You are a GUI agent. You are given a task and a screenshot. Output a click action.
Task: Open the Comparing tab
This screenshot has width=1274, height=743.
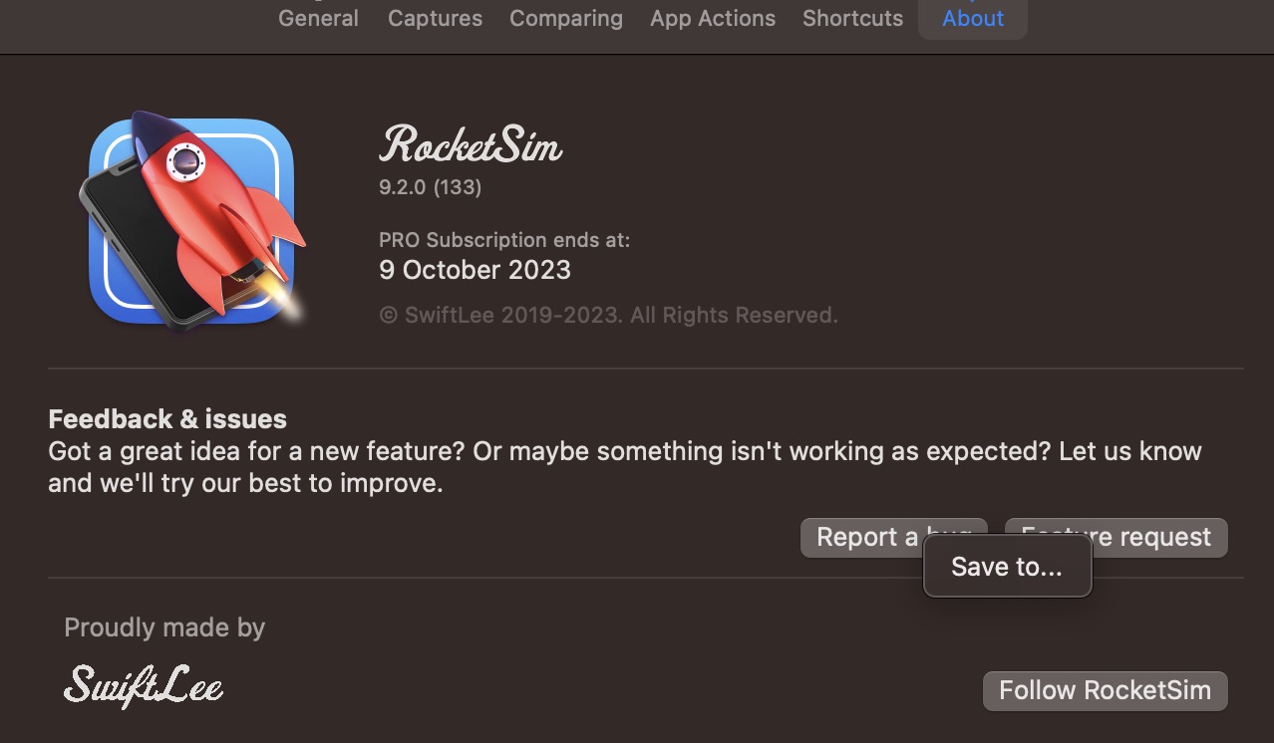click(565, 18)
